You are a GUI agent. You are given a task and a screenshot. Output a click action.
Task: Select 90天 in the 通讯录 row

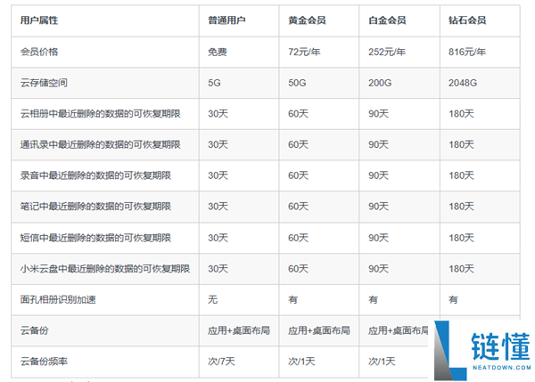click(x=378, y=145)
